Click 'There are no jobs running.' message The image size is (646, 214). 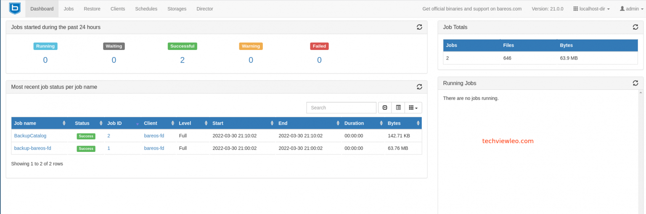(x=471, y=98)
